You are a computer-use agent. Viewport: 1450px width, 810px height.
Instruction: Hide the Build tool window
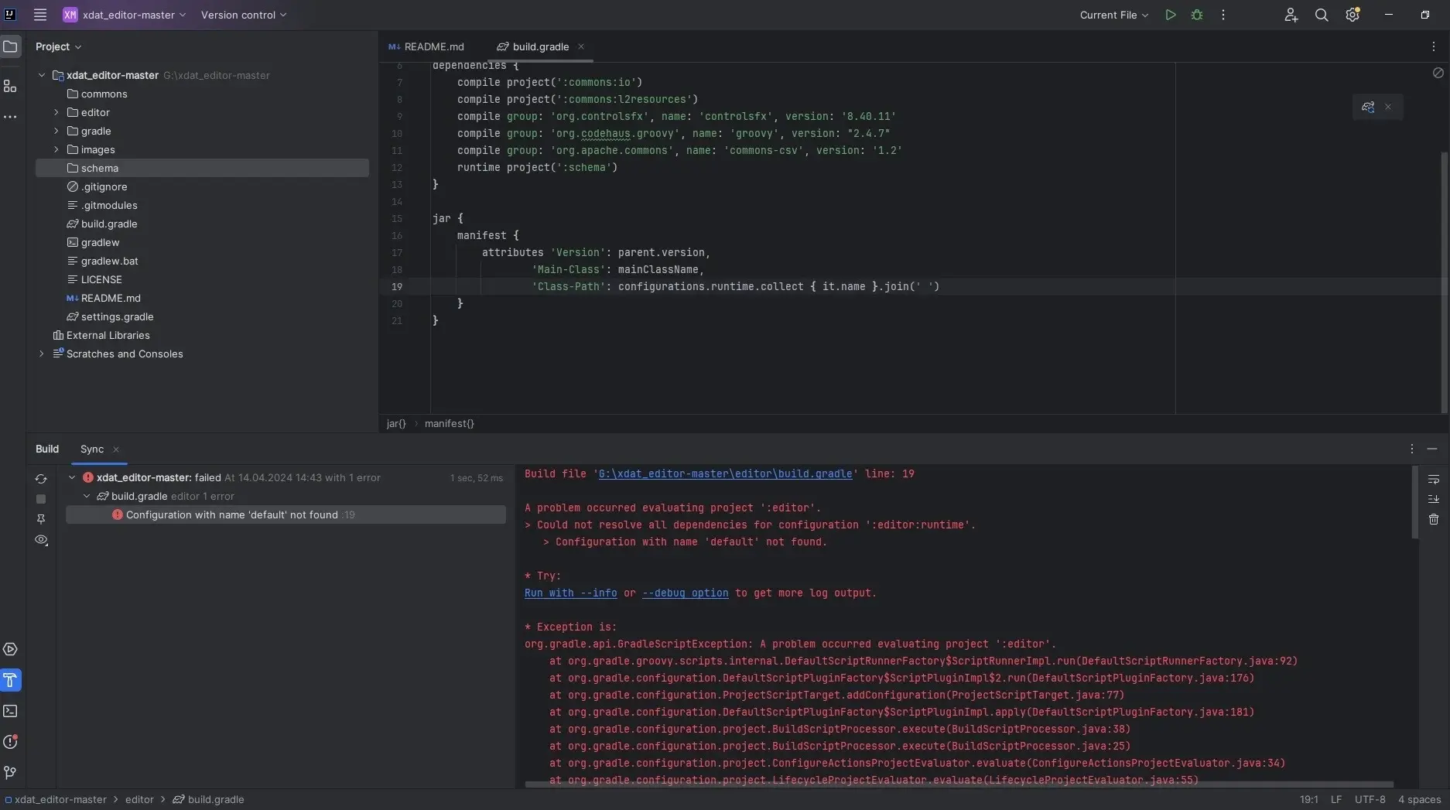click(1432, 449)
